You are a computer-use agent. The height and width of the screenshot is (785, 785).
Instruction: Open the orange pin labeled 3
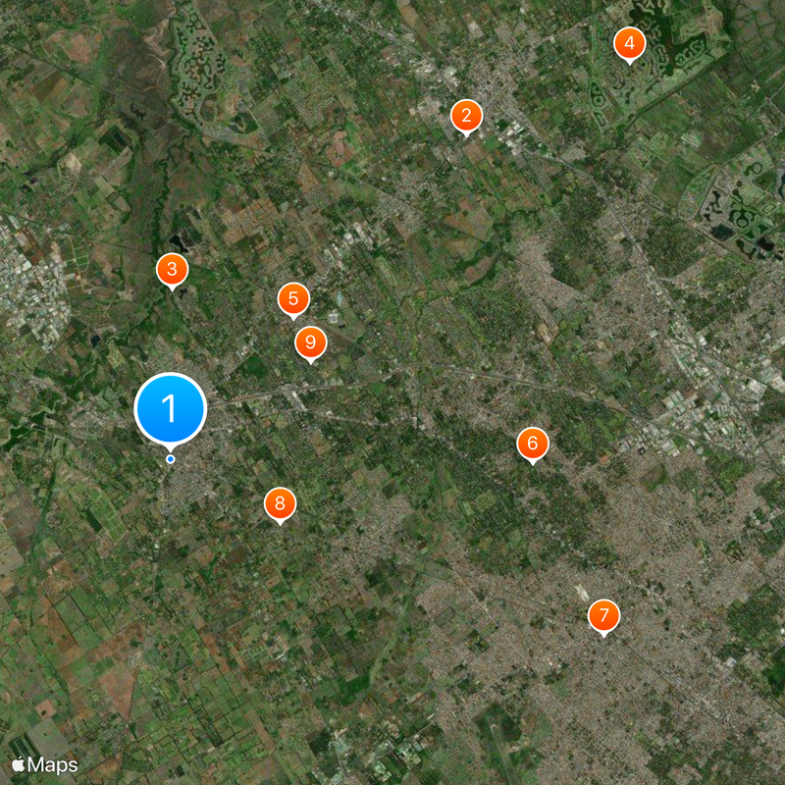[172, 271]
